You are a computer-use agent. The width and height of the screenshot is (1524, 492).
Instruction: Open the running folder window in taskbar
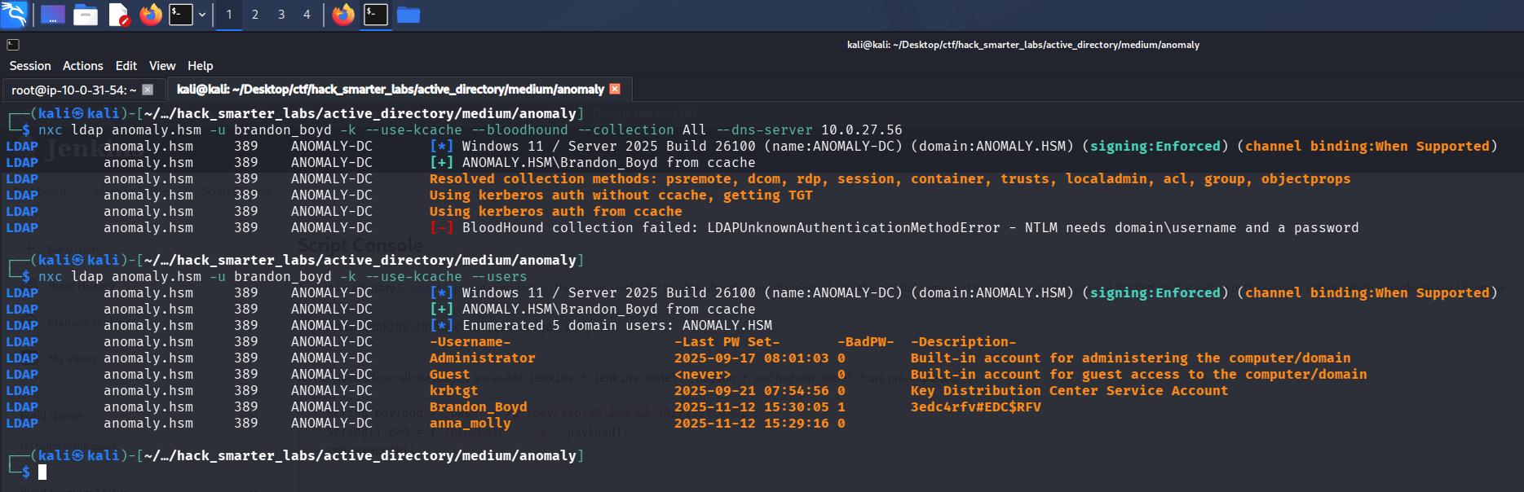tap(409, 15)
